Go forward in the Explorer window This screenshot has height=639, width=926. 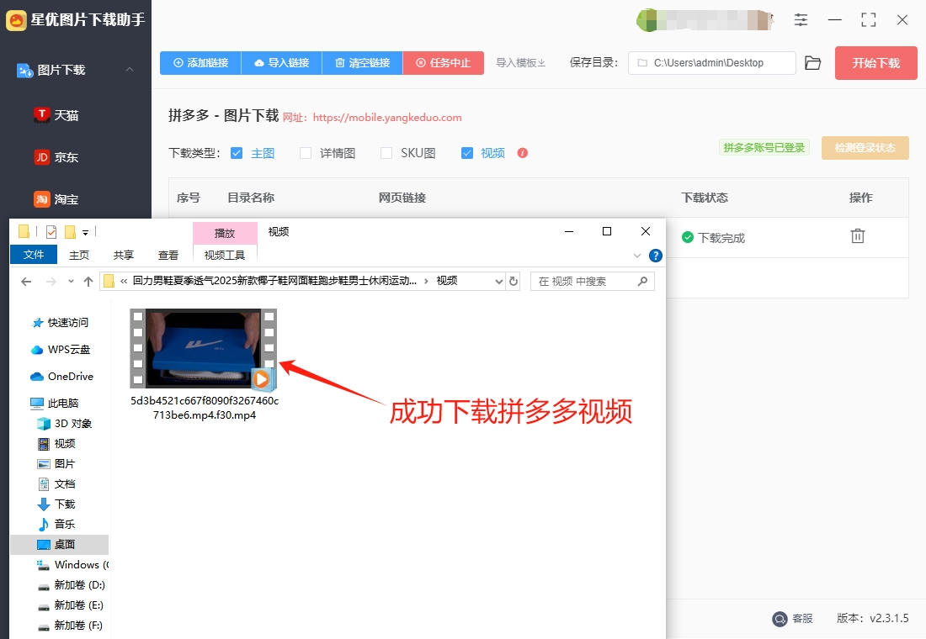point(51,282)
